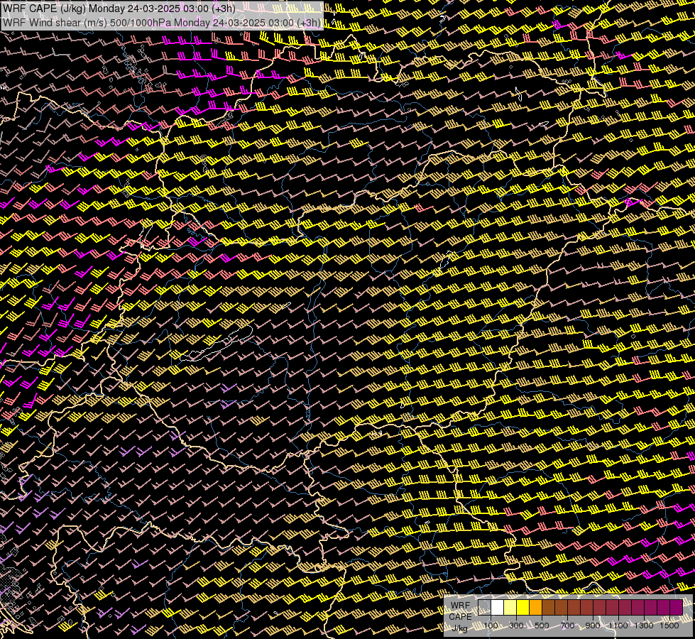Click the WRF CAPE title line

(x=119, y=9)
